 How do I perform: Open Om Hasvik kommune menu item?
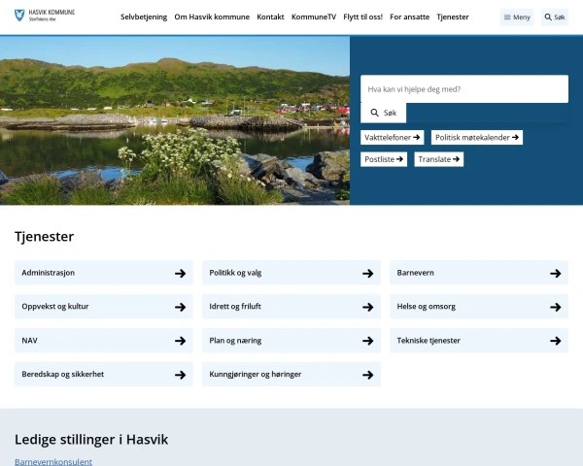coord(212,17)
